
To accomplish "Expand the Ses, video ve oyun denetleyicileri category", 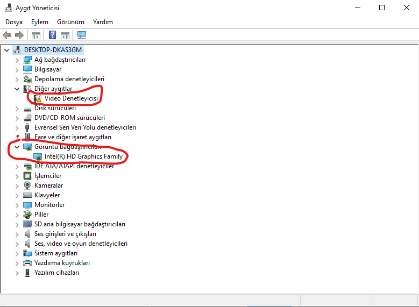I will click(x=17, y=244).
